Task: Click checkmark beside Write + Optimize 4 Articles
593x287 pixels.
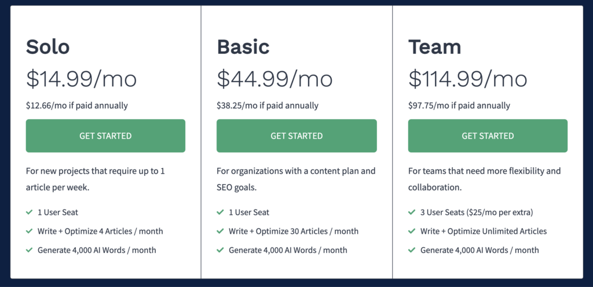Action: (29, 231)
